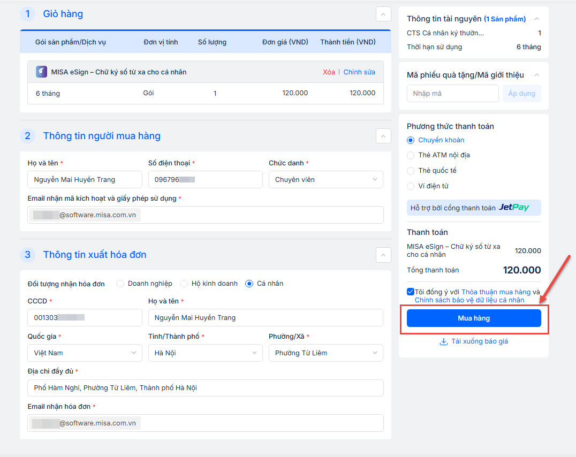Image resolution: width=576 pixels, height=457 pixels.
Task: Click the JetPay payment gateway logo
Action: click(x=514, y=208)
